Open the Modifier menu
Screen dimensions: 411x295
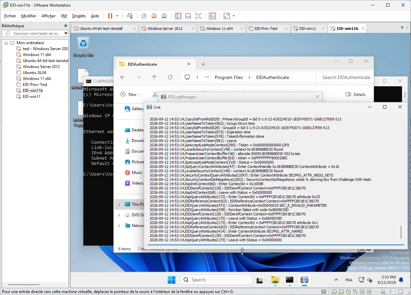coord(29,16)
